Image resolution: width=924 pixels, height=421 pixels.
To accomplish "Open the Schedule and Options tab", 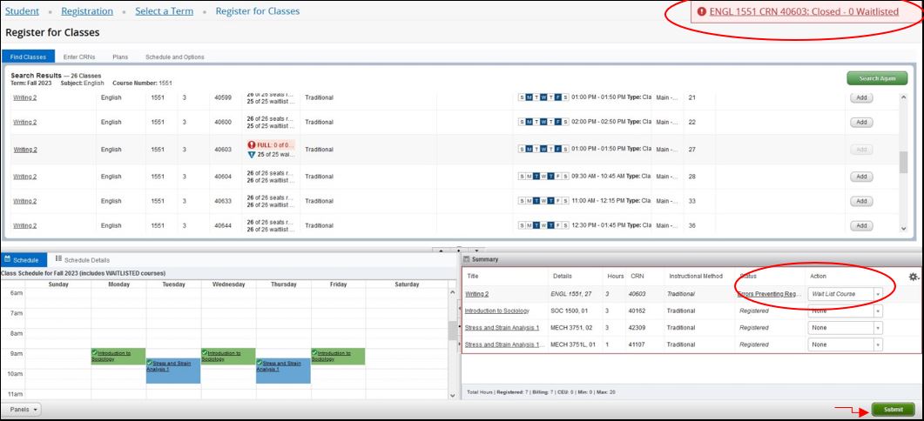I will (x=175, y=57).
